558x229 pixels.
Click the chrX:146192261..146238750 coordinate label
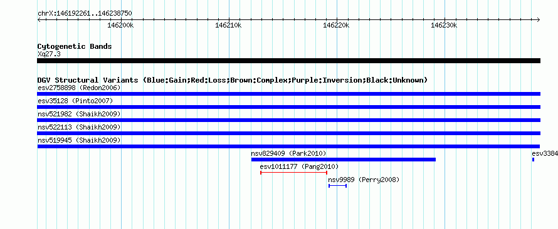(85, 14)
